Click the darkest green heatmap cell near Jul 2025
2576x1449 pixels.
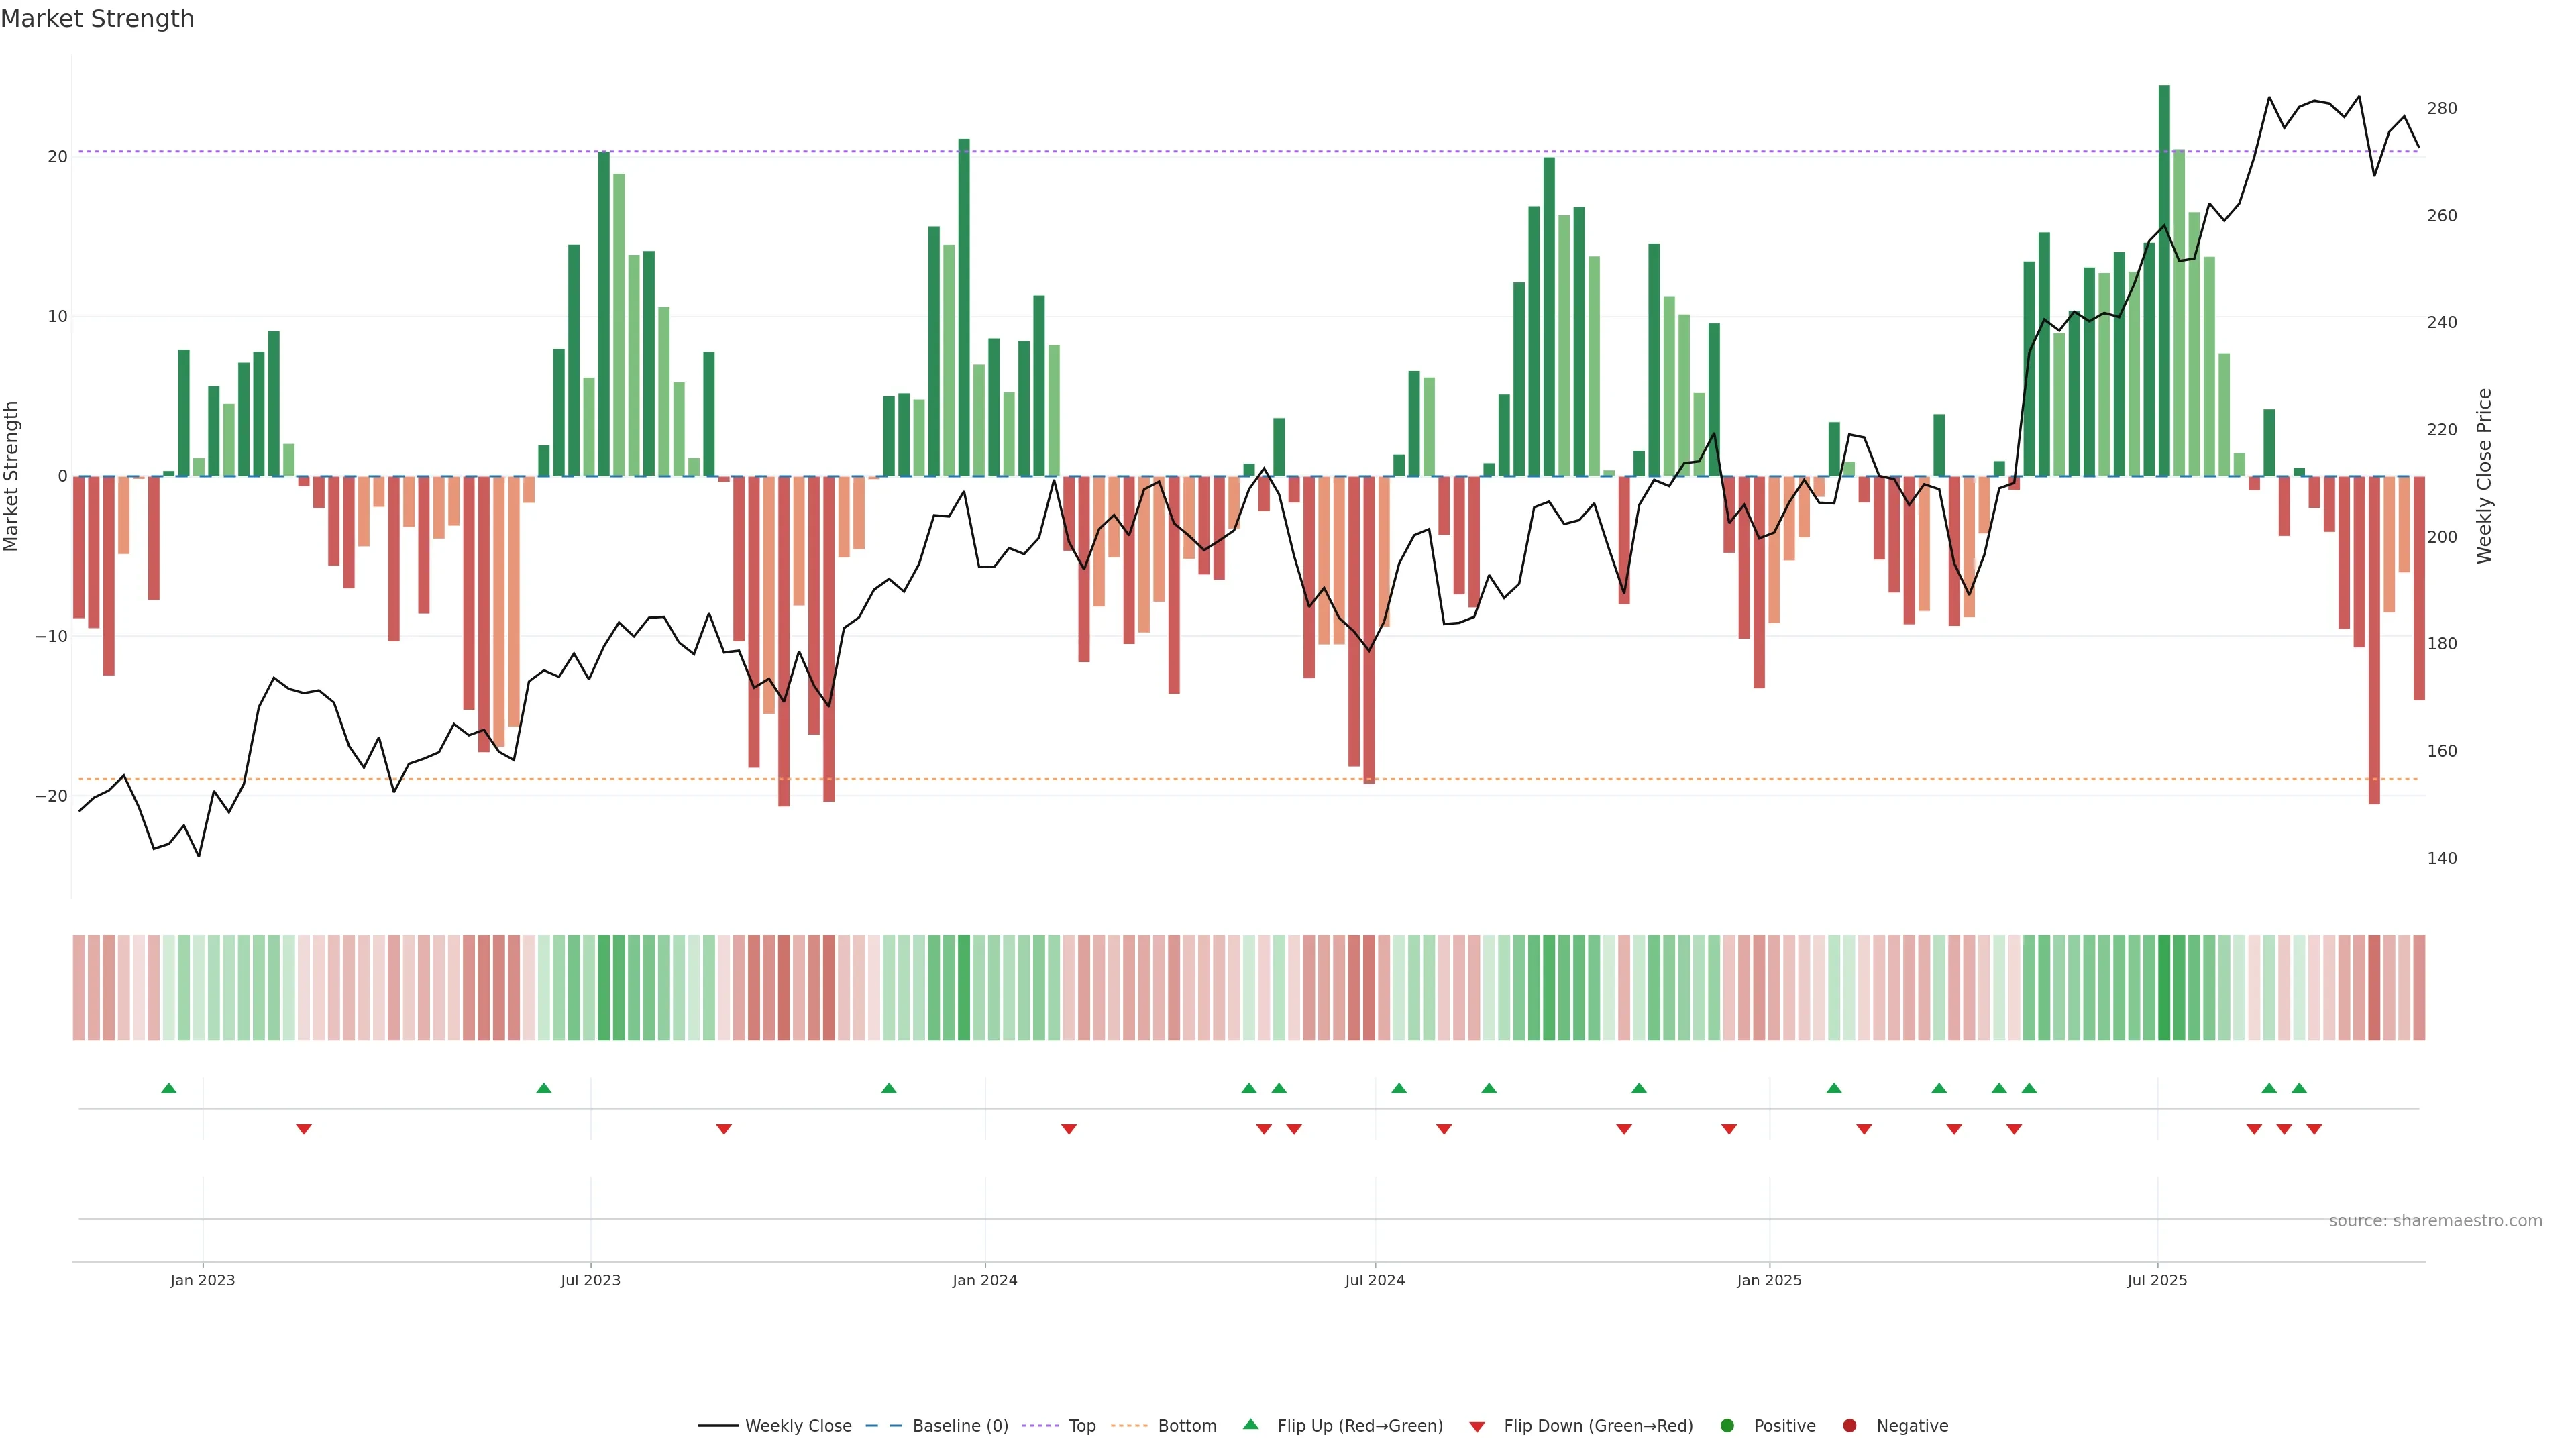tap(2164, 988)
